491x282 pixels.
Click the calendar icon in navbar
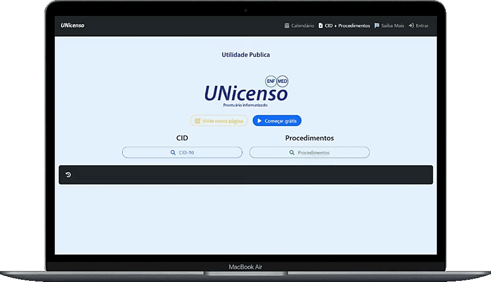point(287,26)
